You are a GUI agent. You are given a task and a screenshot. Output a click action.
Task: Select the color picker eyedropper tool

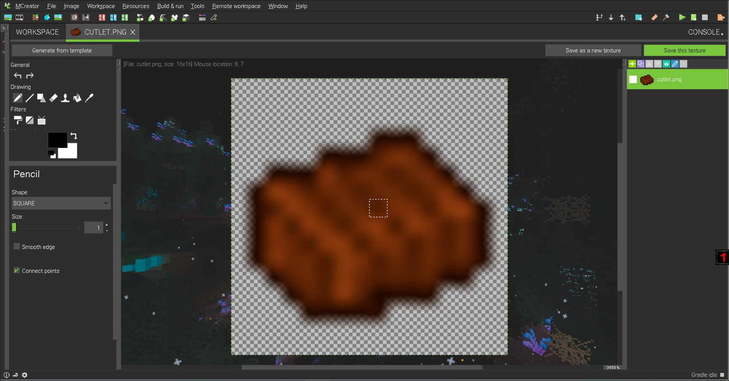tap(89, 98)
